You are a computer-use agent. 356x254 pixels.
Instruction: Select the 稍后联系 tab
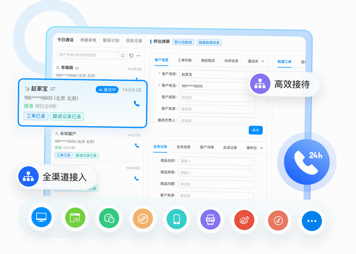[x=208, y=60]
